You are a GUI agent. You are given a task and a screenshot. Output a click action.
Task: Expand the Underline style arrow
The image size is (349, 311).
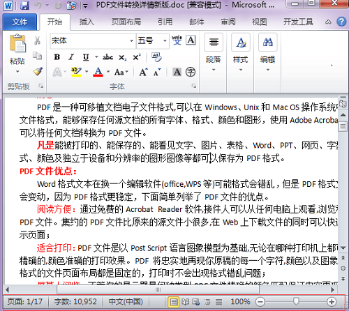(x=96, y=57)
